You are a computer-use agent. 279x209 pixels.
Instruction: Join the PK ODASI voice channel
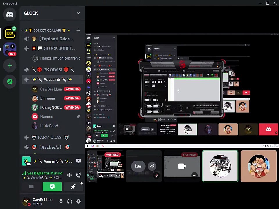pos(52,70)
